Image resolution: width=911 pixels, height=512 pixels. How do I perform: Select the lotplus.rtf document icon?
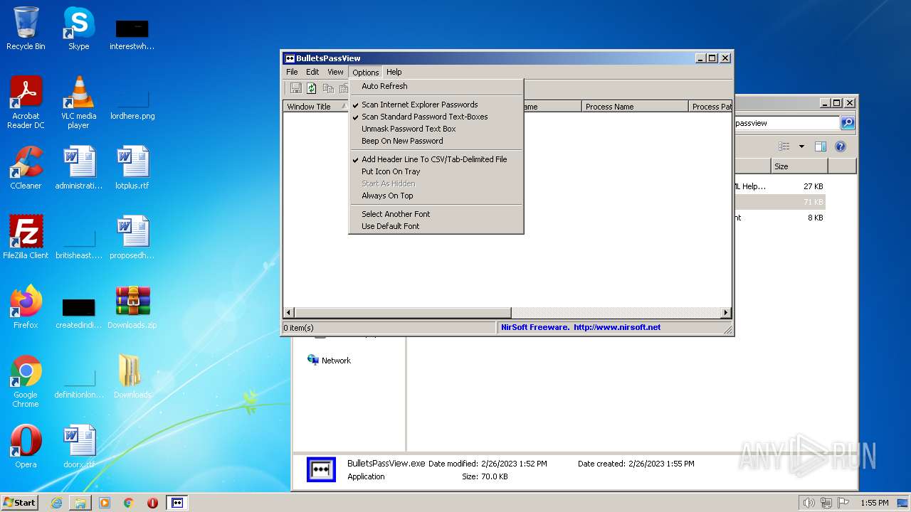[x=132, y=168]
